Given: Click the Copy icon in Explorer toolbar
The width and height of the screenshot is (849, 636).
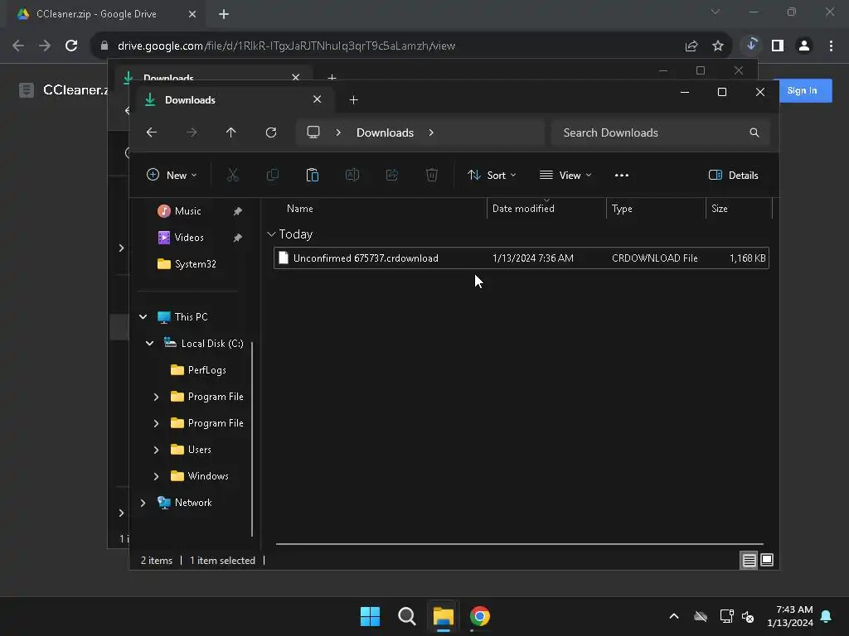Looking at the screenshot, I should (x=272, y=175).
